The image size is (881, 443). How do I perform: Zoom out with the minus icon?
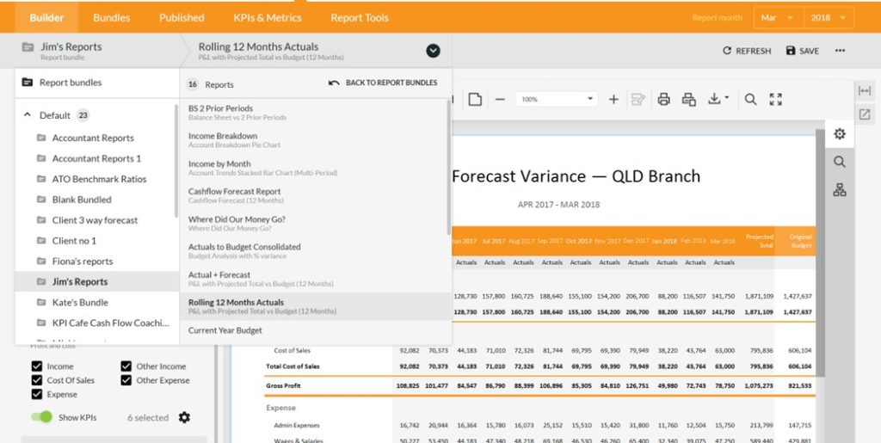(500, 100)
